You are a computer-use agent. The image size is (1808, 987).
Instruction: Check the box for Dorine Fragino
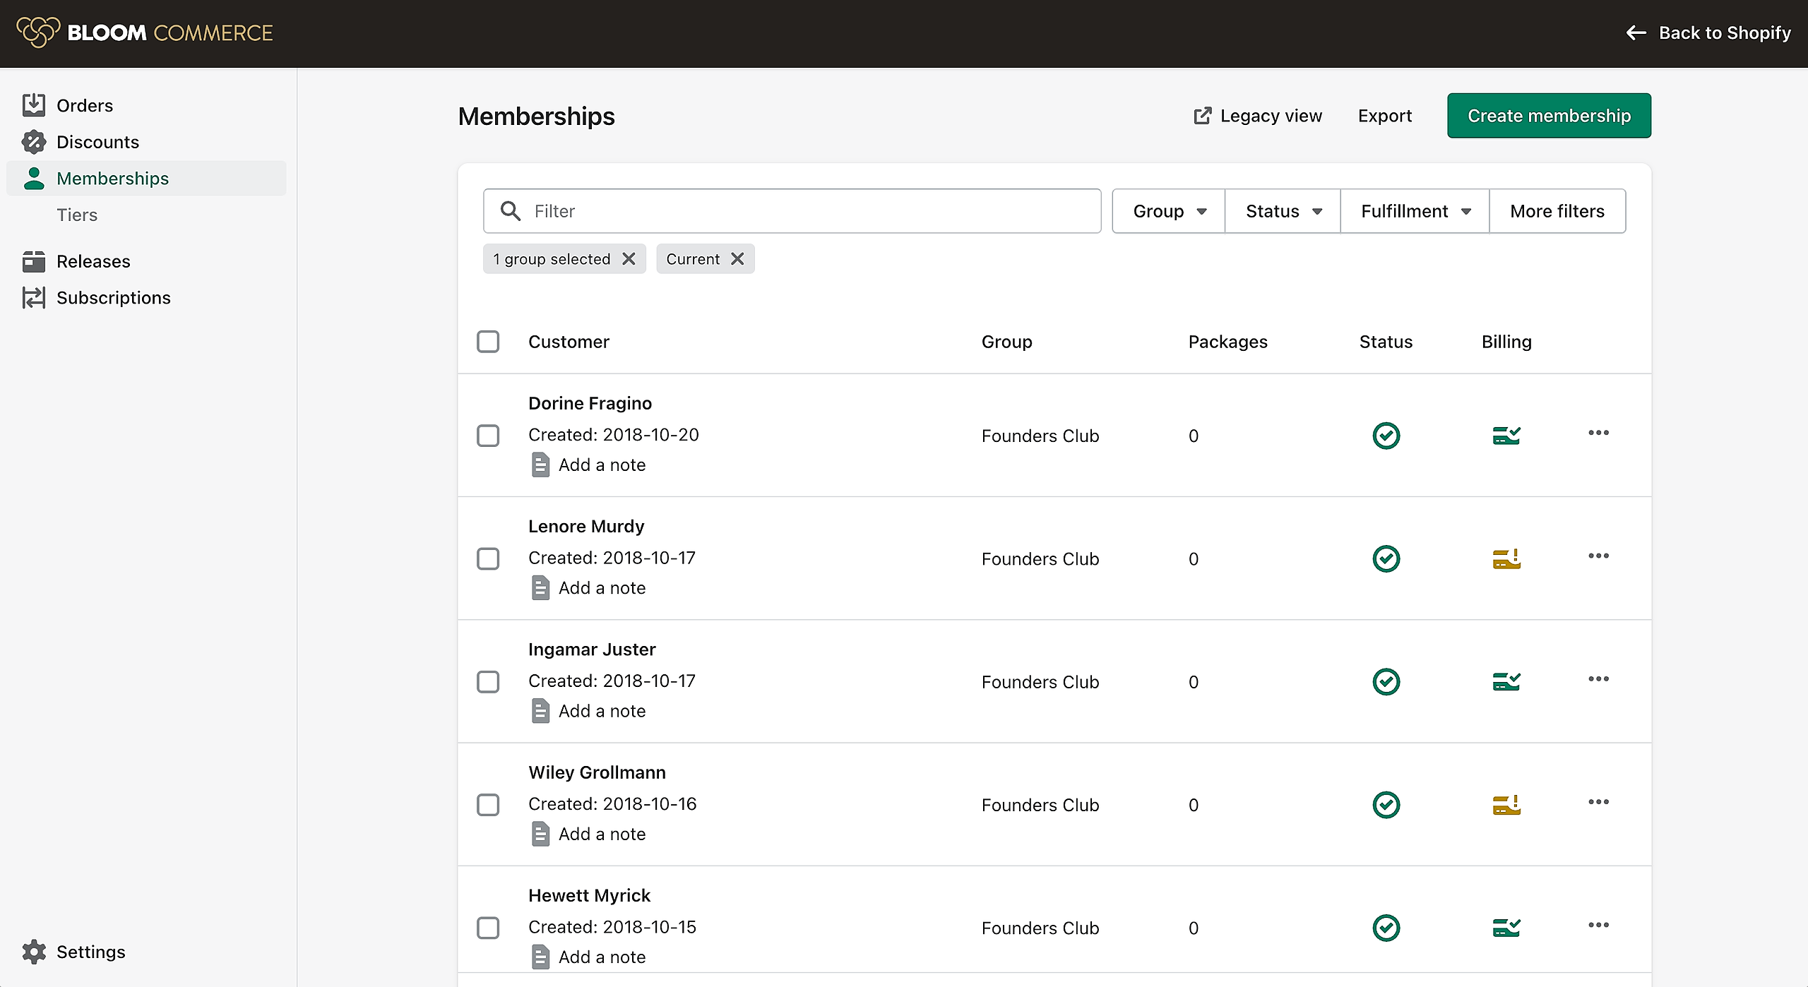pos(488,436)
